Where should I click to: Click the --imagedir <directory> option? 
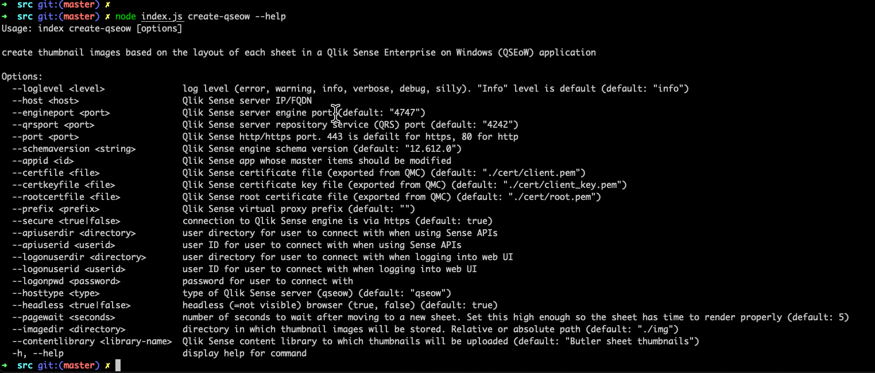68,329
